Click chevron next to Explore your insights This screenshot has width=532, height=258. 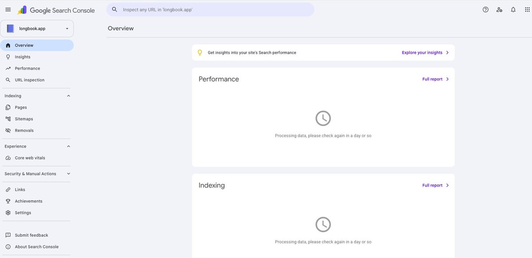447,52
